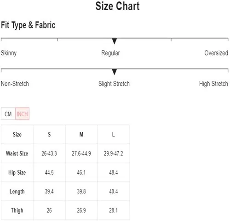
Task: Click the waist value 27.6-44.9 cell
Action: pos(81,153)
